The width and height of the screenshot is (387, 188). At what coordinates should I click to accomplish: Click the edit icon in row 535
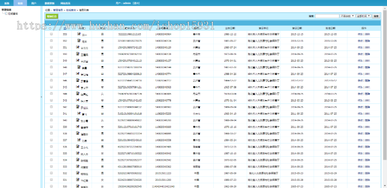coord(79,153)
